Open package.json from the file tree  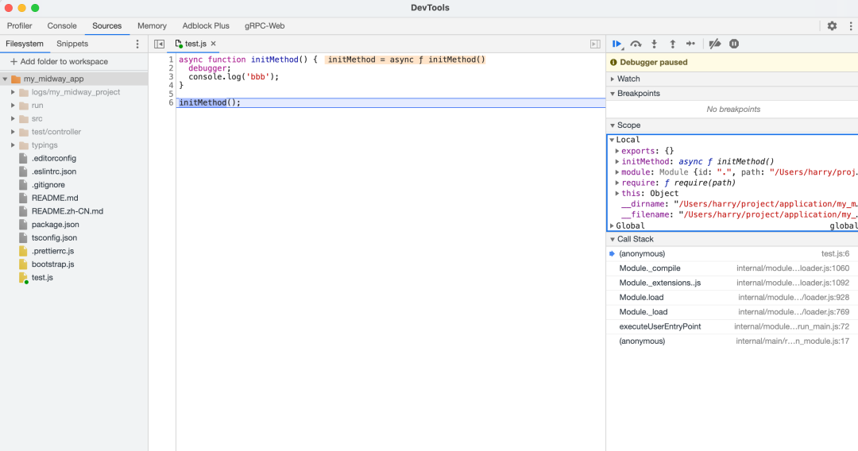coord(55,225)
